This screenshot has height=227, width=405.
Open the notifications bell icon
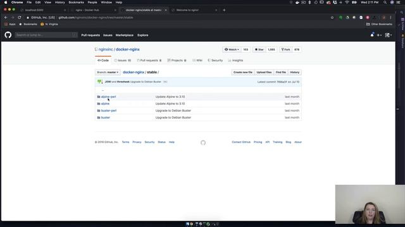click(x=372, y=35)
